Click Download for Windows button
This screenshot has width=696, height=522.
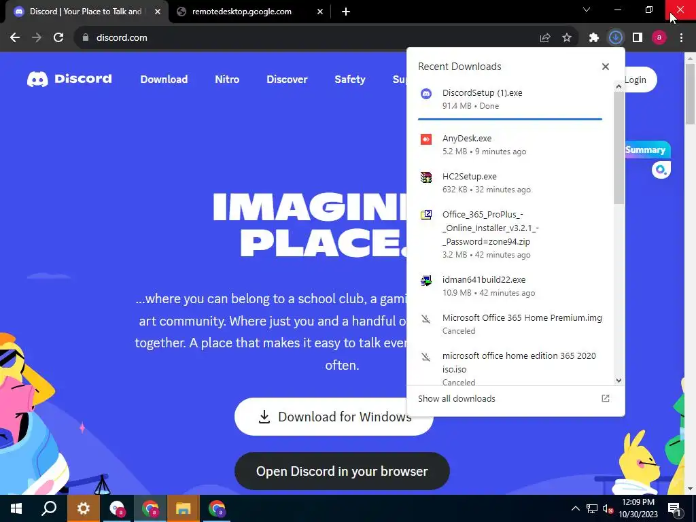point(333,417)
